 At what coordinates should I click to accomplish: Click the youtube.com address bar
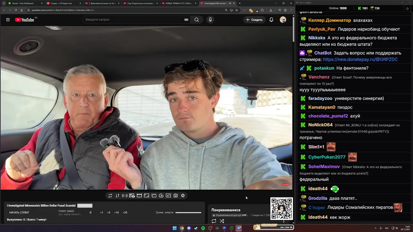[126, 10]
